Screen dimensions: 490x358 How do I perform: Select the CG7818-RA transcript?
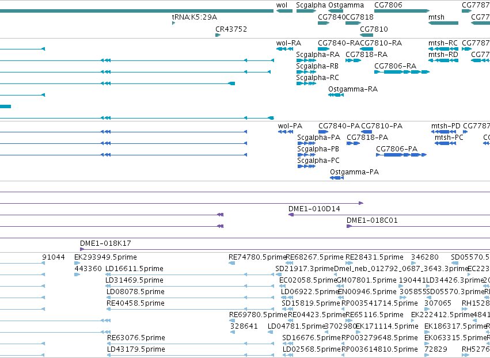(x=354, y=60)
